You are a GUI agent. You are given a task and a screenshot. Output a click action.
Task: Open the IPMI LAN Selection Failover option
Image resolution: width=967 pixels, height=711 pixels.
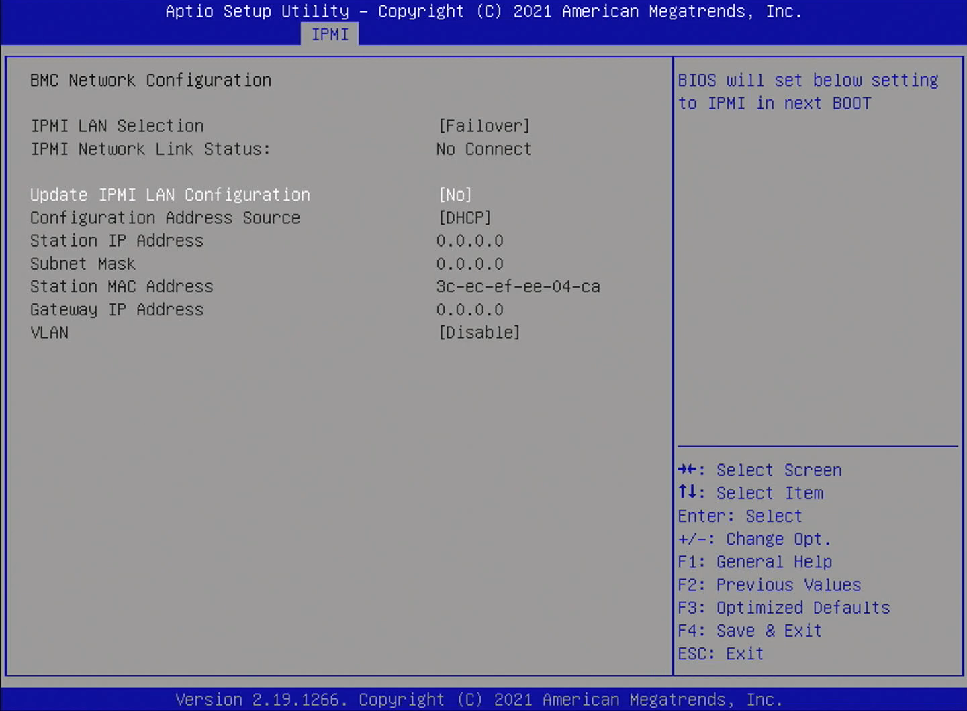483,126
